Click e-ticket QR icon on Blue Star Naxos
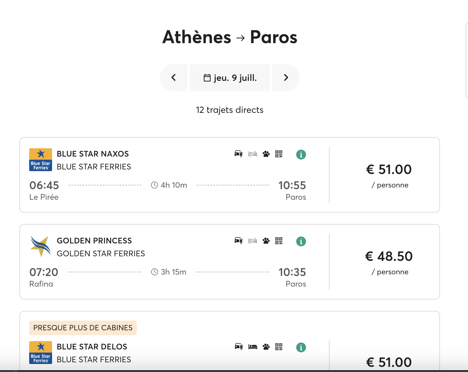Viewport: 468px width, 372px height. click(x=279, y=154)
